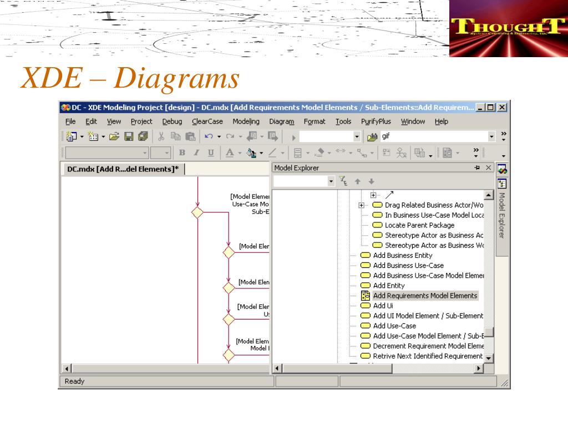
Task: Click the connector routing icon
Action: pos(362,153)
